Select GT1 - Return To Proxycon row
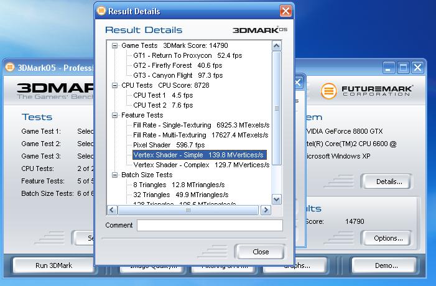 187,55
